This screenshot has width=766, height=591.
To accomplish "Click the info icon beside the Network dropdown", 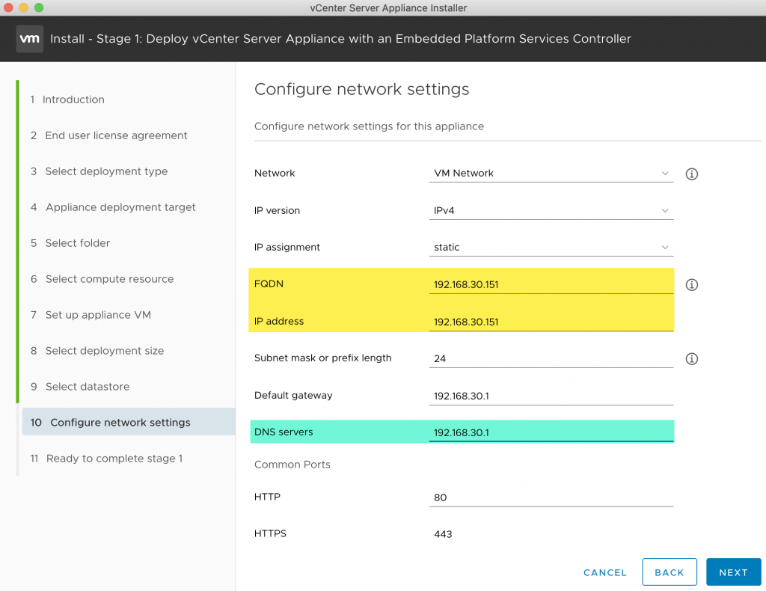I will (x=691, y=174).
